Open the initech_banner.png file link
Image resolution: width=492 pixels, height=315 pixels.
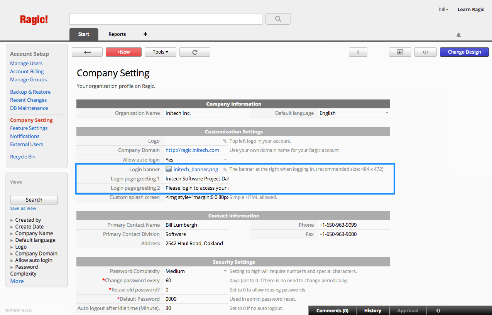pos(196,169)
